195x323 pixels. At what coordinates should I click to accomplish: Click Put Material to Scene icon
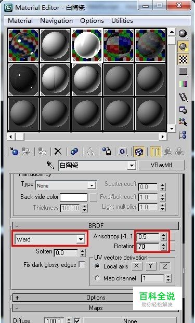pos(26,152)
